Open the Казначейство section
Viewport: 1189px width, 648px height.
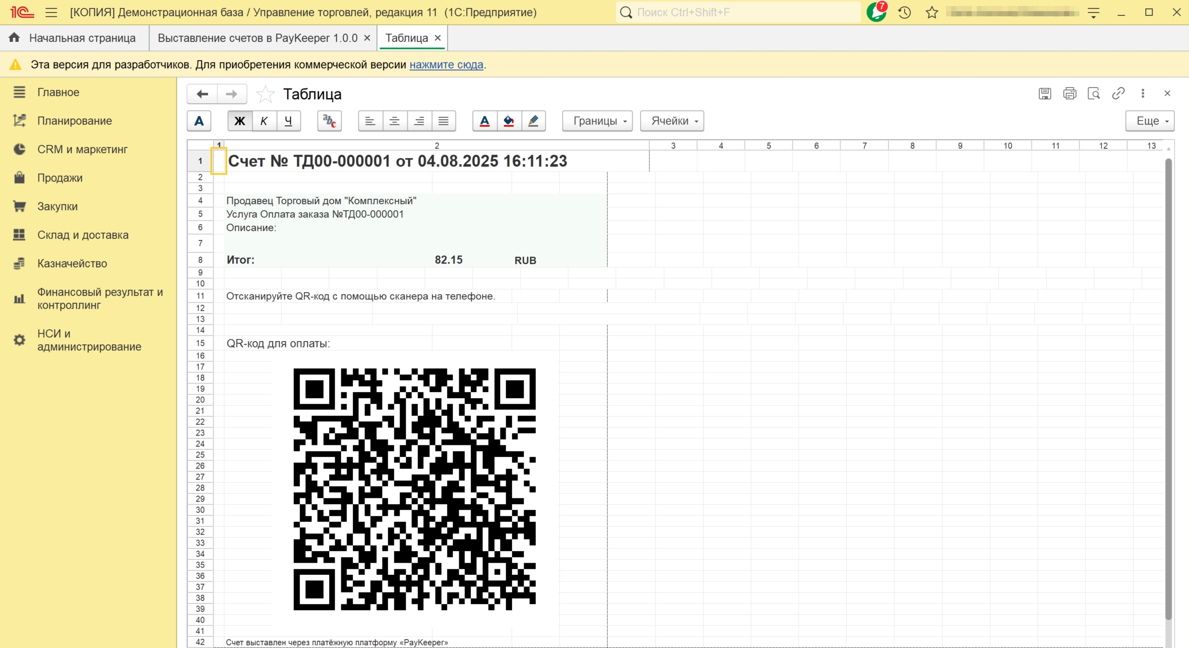pos(72,264)
